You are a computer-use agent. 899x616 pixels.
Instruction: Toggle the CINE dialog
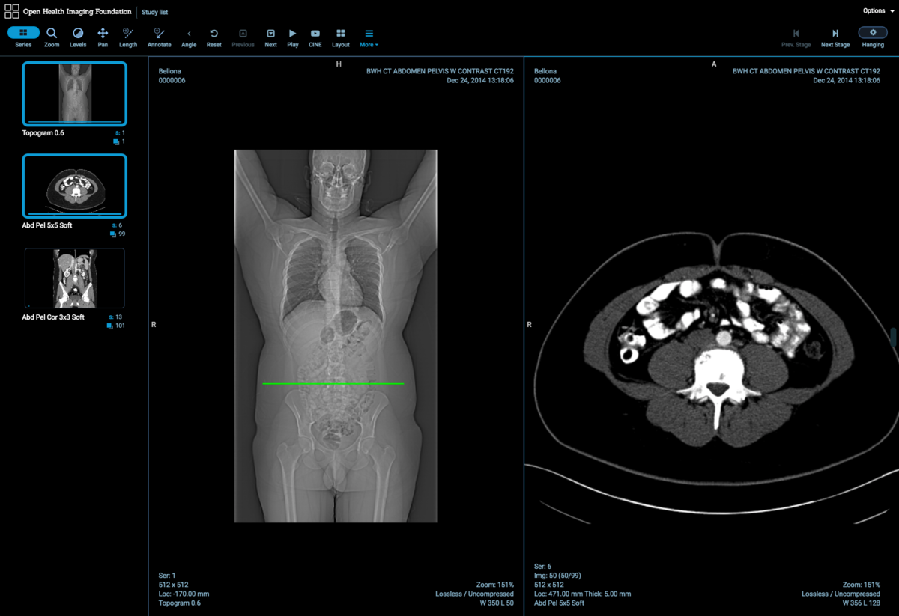pyautogui.click(x=315, y=34)
